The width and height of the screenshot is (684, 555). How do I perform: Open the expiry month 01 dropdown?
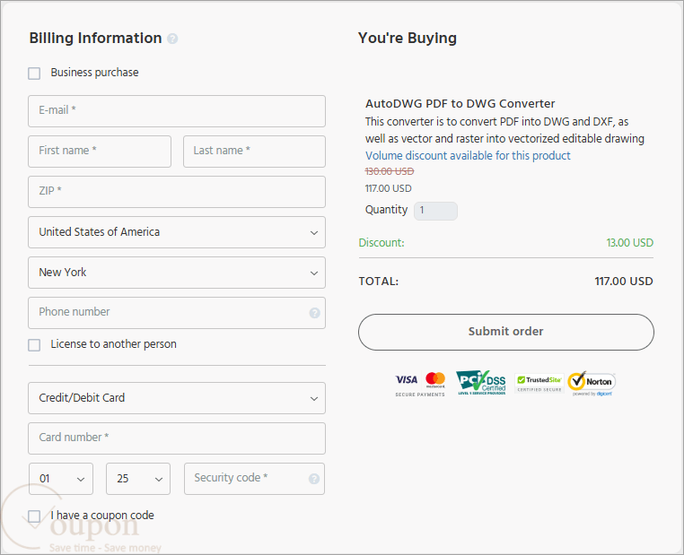(61, 479)
